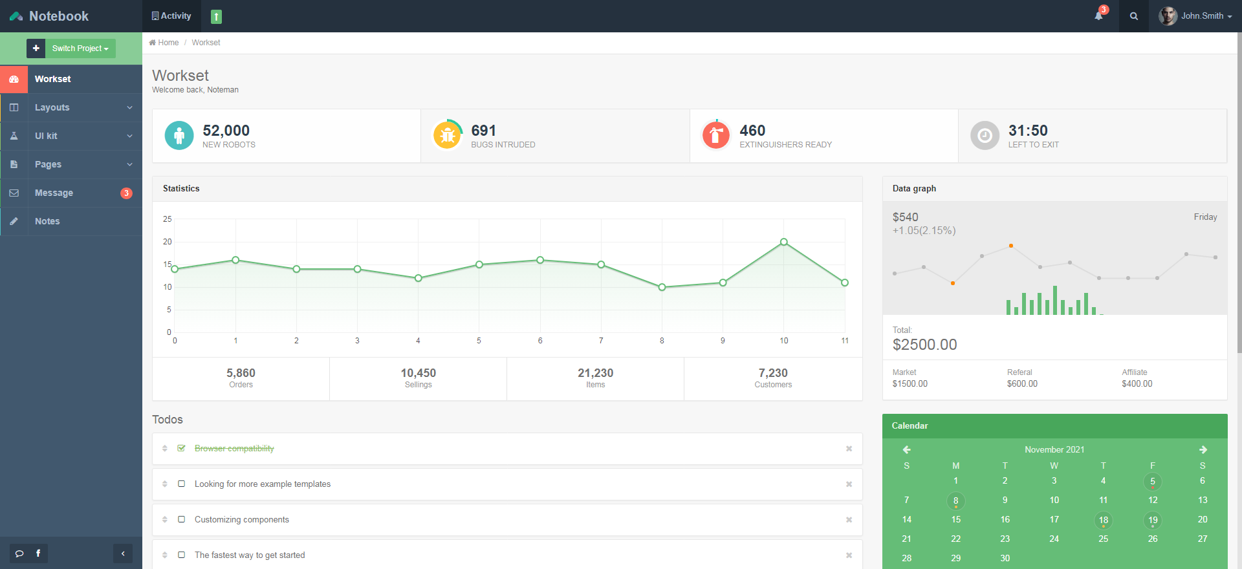Expand the Layouts sidebar menu
Viewport: 1242px width, 569px height.
pyautogui.click(x=71, y=107)
